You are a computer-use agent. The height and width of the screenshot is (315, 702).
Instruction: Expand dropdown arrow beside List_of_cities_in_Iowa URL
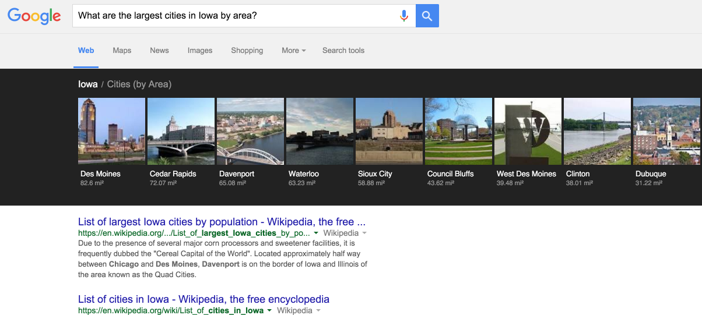click(269, 311)
